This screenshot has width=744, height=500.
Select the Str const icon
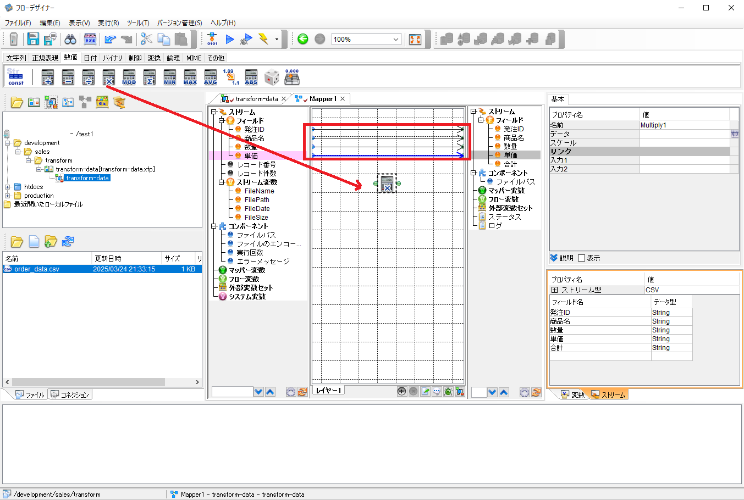pyautogui.click(x=16, y=77)
